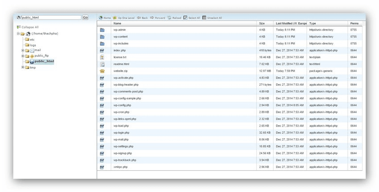Go Up One Level in directory
Viewport: 379px width, 192px height.
point(115,18)
